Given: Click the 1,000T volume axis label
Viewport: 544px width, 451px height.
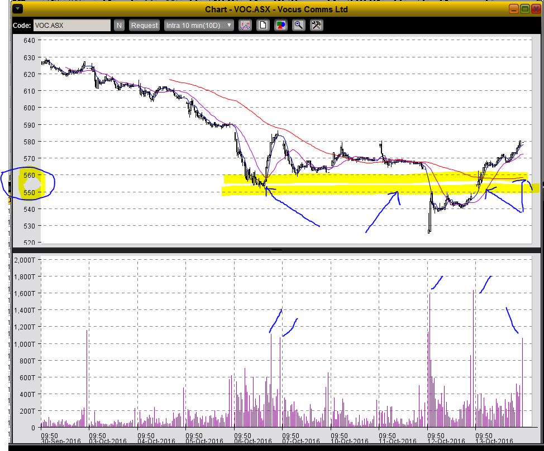Looking at the screenshot, I should click(25, 344).
